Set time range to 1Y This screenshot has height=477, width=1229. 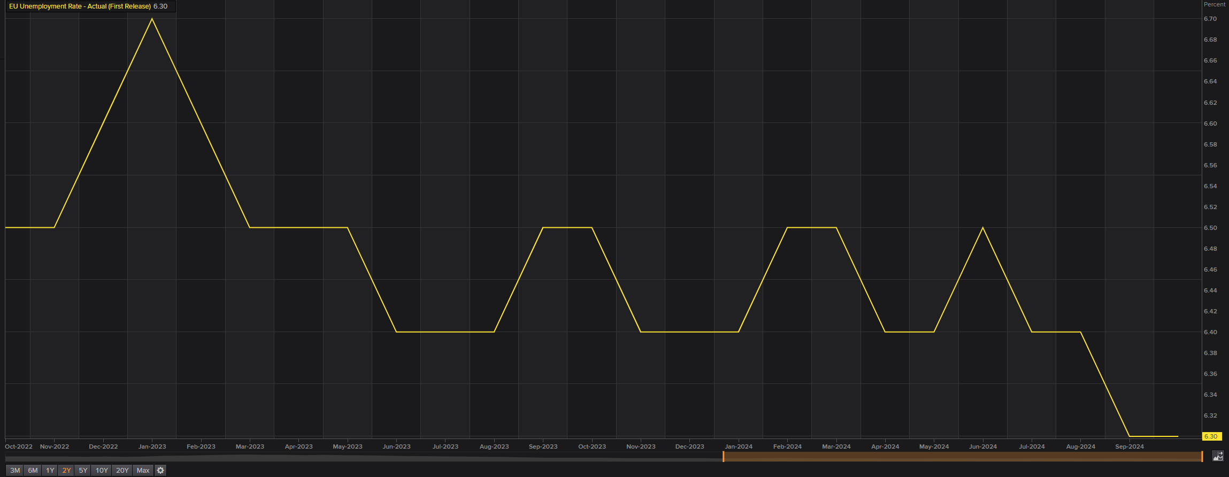50,471
